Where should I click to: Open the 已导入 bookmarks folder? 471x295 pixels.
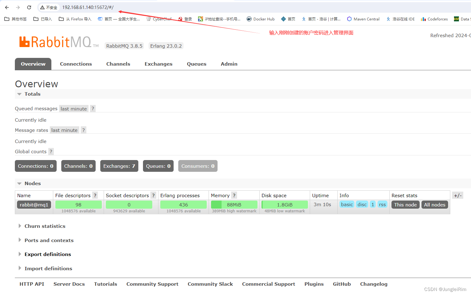point(43,19)
